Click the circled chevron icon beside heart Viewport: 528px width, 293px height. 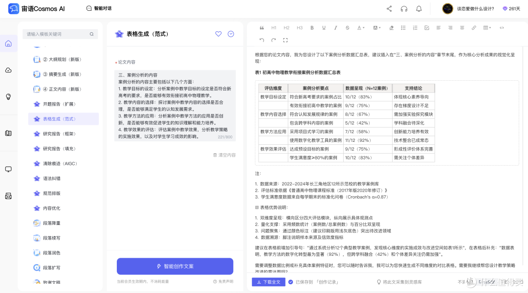pos(231,34)
